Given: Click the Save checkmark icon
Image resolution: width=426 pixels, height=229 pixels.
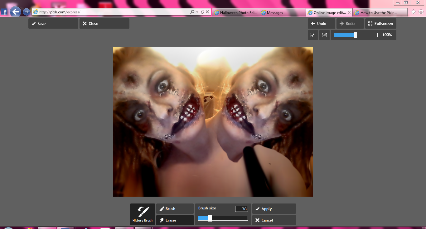Looking at the screenshot, I should pyautogui.click(x=33, y=24).
